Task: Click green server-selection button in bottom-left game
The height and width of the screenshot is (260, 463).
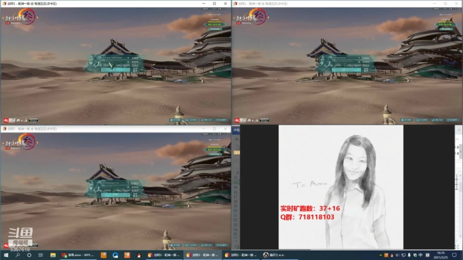Action: click(x=215, y=149)
